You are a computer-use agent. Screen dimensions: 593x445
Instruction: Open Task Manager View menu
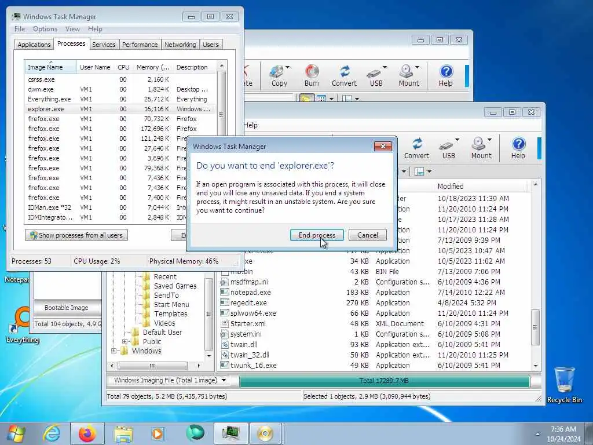72,29
